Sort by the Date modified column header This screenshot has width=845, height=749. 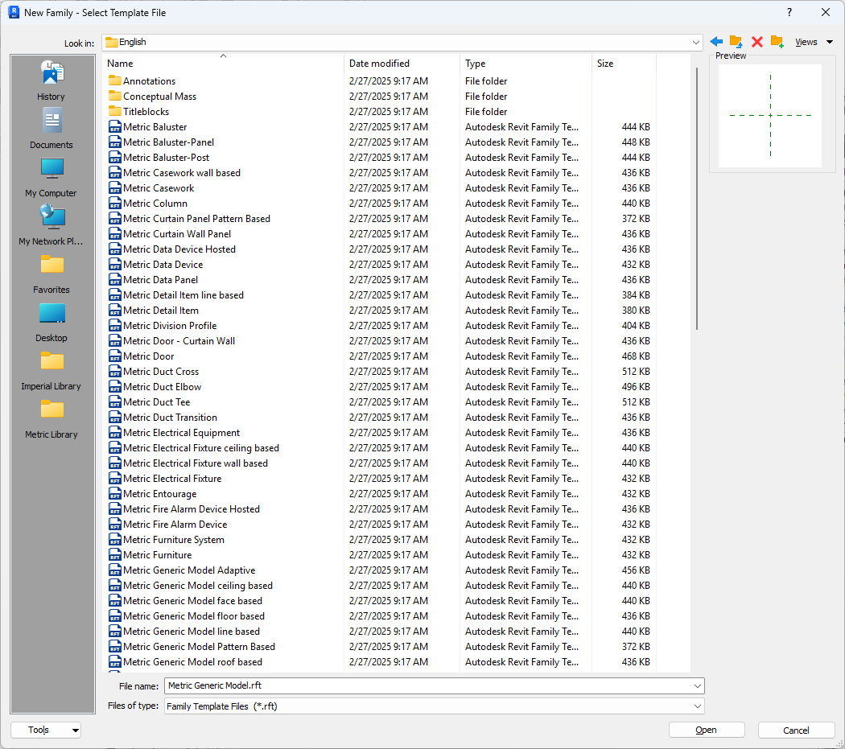(x=402, y=64)
